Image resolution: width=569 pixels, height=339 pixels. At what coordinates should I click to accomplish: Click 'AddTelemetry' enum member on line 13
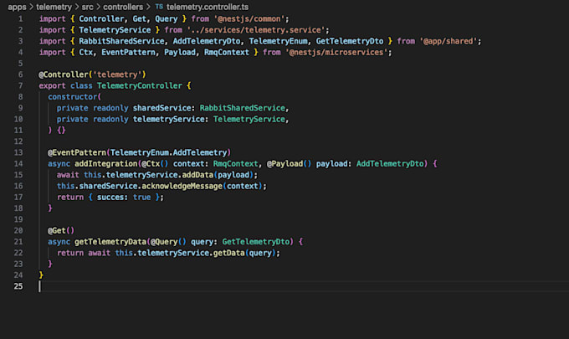[200, 152]
